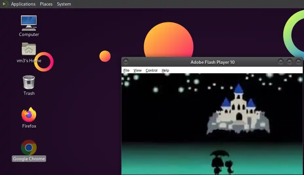
Task: Select the Trash desktop icon
Action: pos(29,82)
